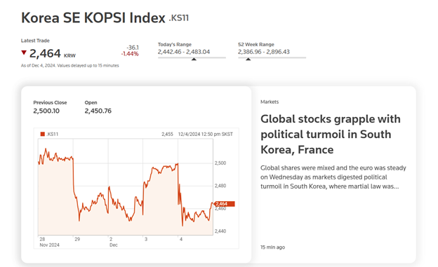Click the Korea SE KOPSI Index title
The height and width of the screenshot is (267, 438).
[93, 18]
